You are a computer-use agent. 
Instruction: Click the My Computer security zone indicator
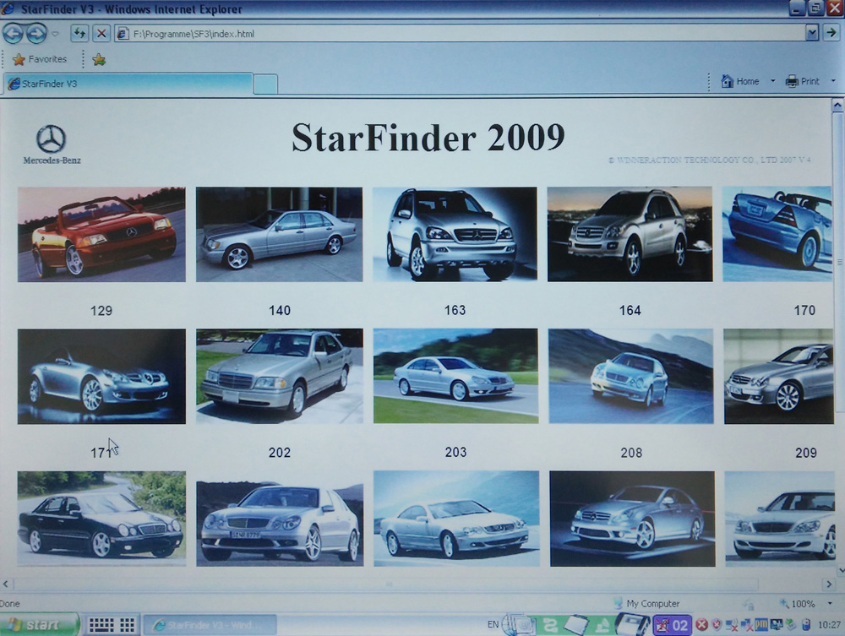(646, 604)
